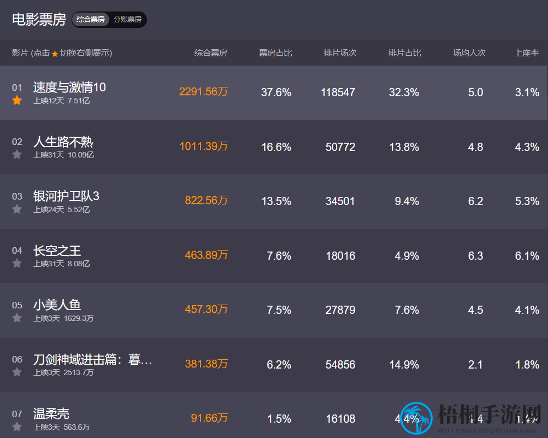Click the 综合票房 column header
The image size is (548, 438).
click(211, 53)
